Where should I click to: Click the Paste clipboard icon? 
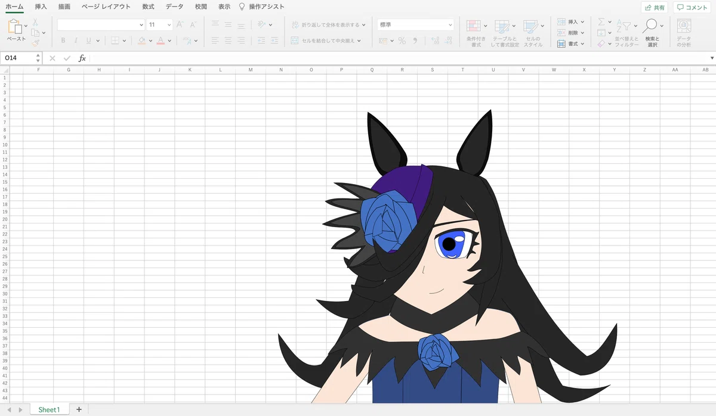click(x=14, y=26)
